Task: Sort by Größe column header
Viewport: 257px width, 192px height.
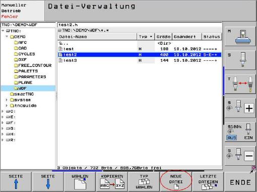Action: coord(163,37)
